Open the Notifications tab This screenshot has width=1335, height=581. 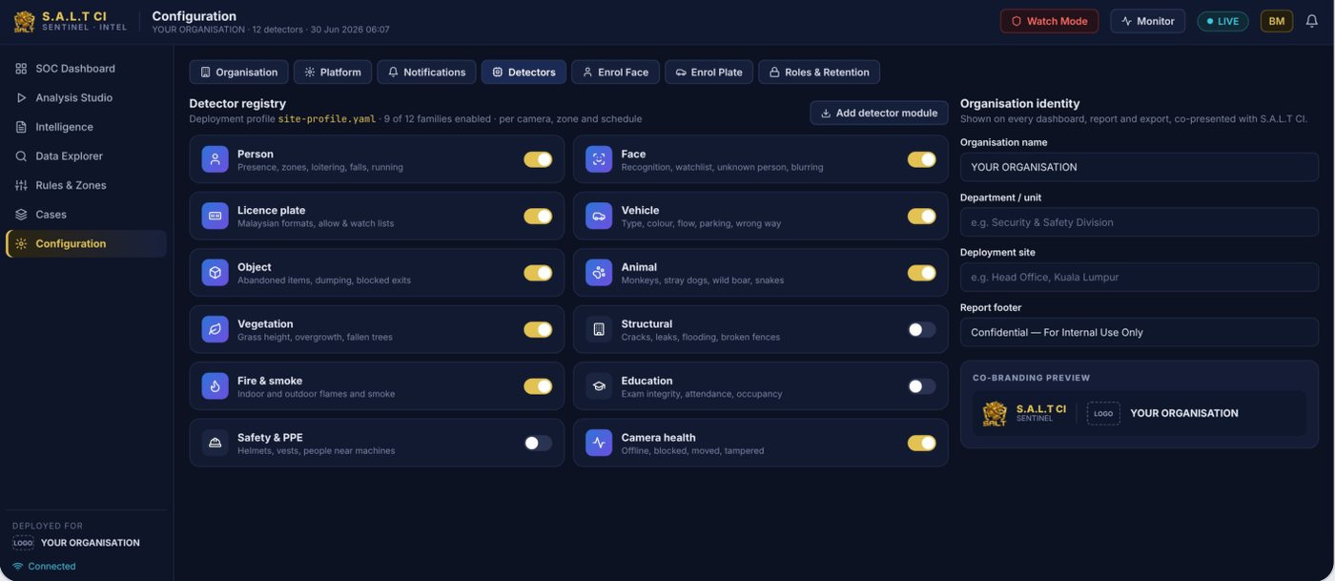[426, 73]
